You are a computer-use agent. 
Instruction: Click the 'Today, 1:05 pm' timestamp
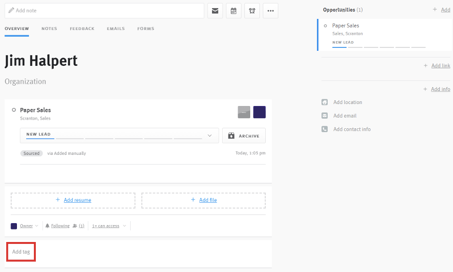coord(251,153)
